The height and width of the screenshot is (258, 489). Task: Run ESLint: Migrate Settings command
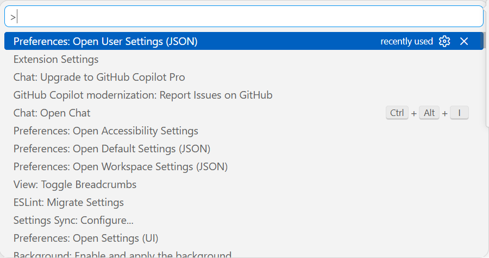click(x=68, y=202)
